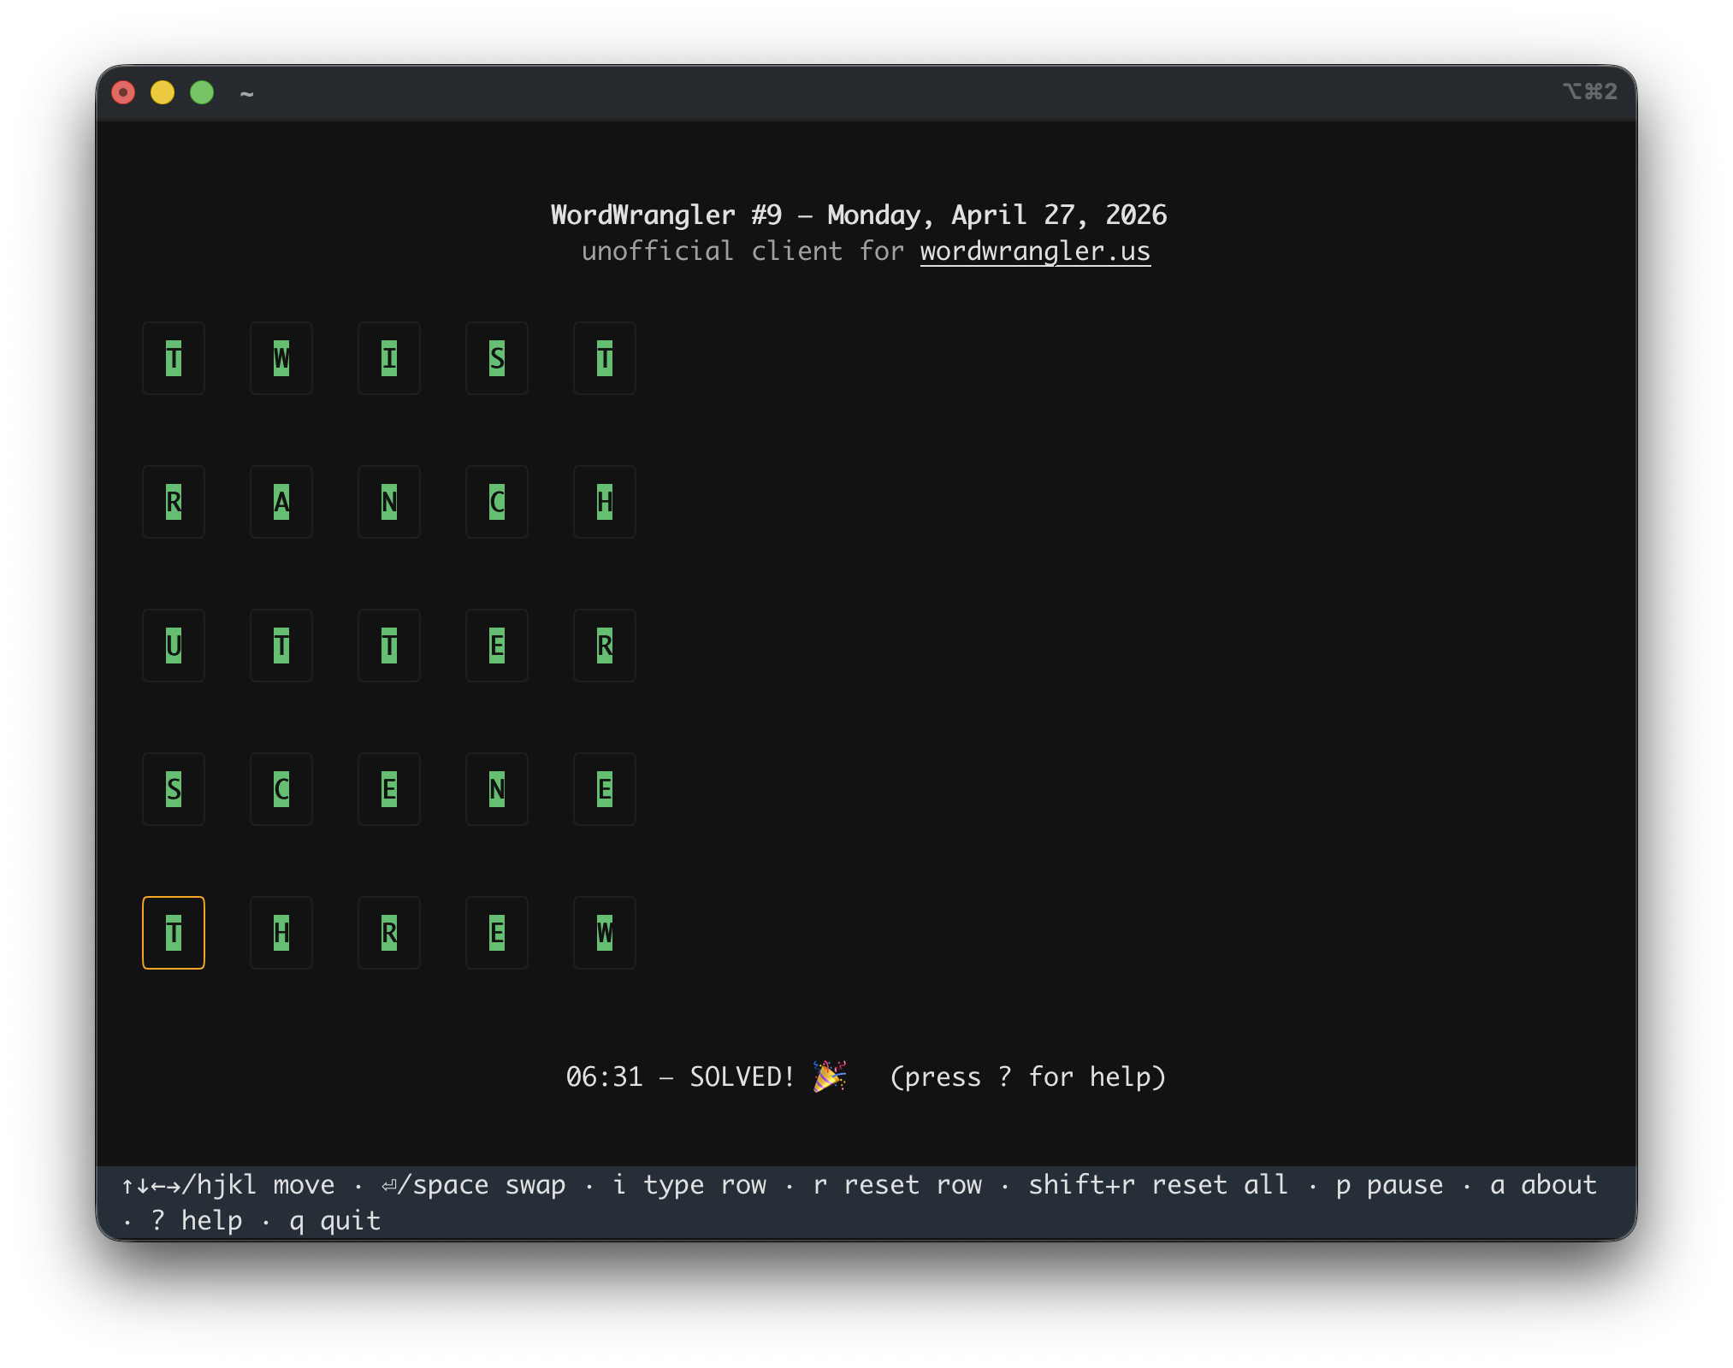Click the S tile in TWIST row
The width and height of the screenshot is (1733, 1368).
[x=497, y=358]
